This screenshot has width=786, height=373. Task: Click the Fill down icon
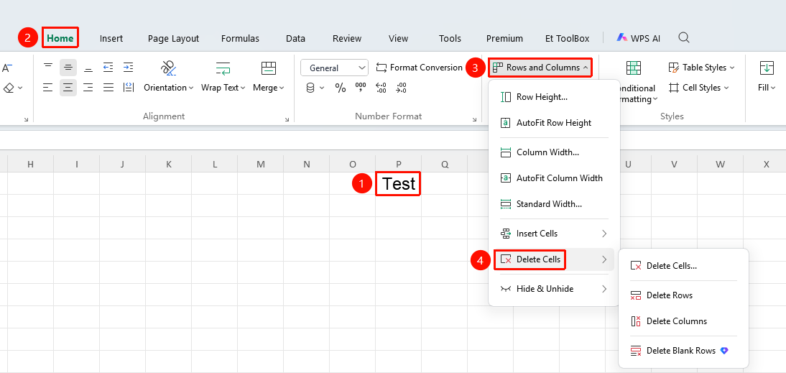(x=767, y=68)
